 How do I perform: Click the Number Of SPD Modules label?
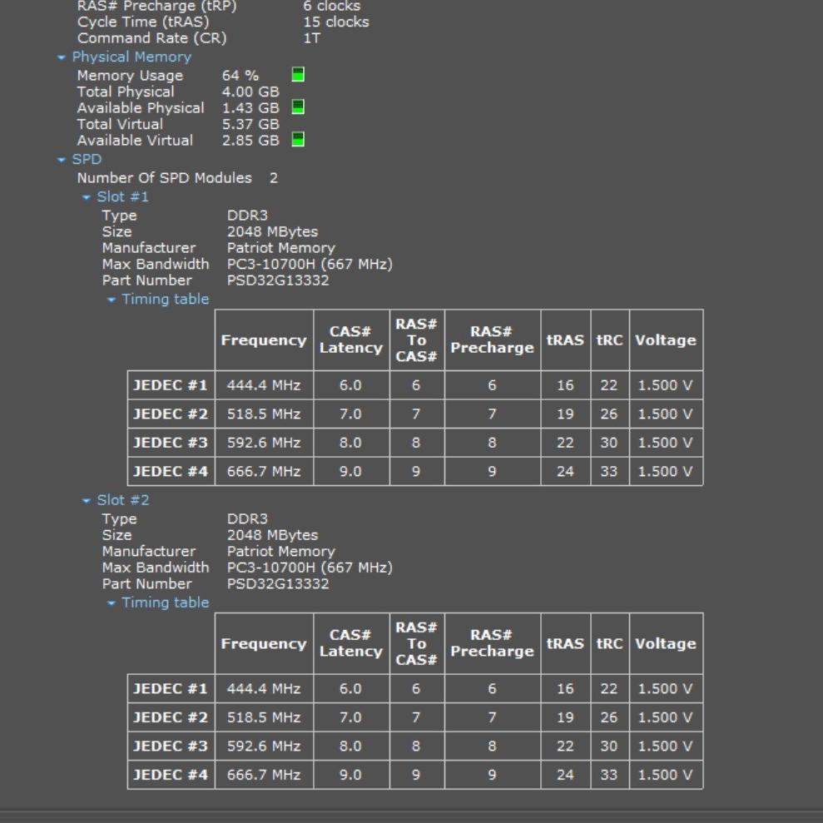point(164,178)
